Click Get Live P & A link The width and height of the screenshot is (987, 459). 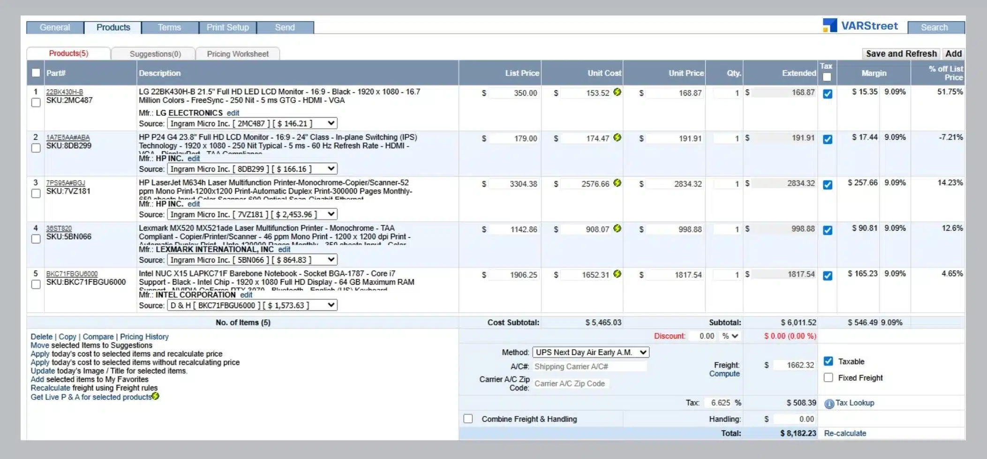pyautogui.click(x=91, y=397)
